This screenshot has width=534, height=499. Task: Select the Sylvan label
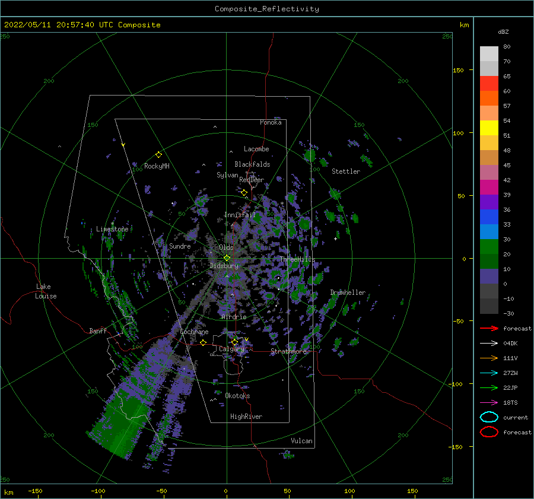point(227,175)
